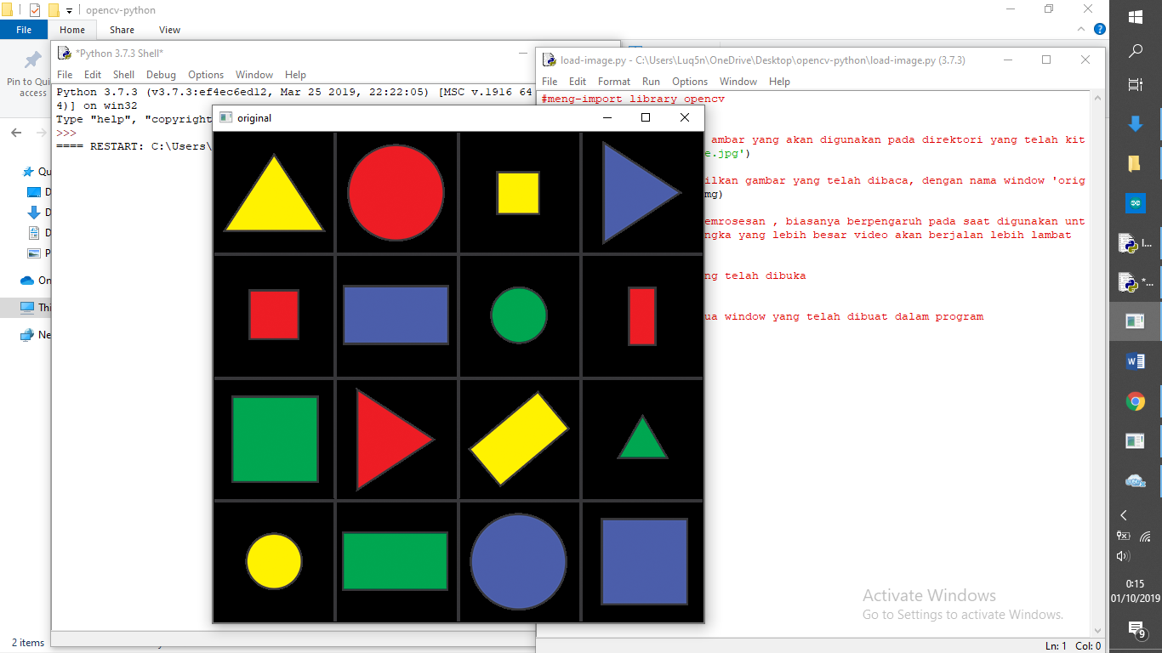Viewport: 1162px width, 653px height.
Task: Click the 'original' image window's title icon
Action: (x=225, y=117)
